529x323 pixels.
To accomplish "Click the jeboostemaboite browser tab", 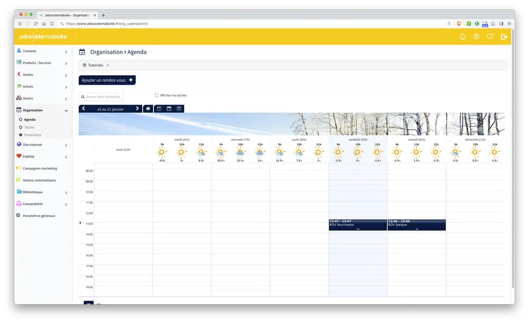I will 68,15.
